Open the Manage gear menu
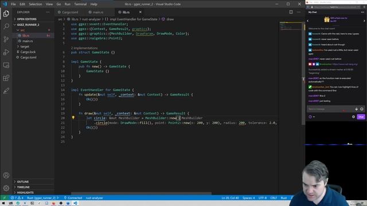This screenshot has height=206, width=367. point(6,188)
